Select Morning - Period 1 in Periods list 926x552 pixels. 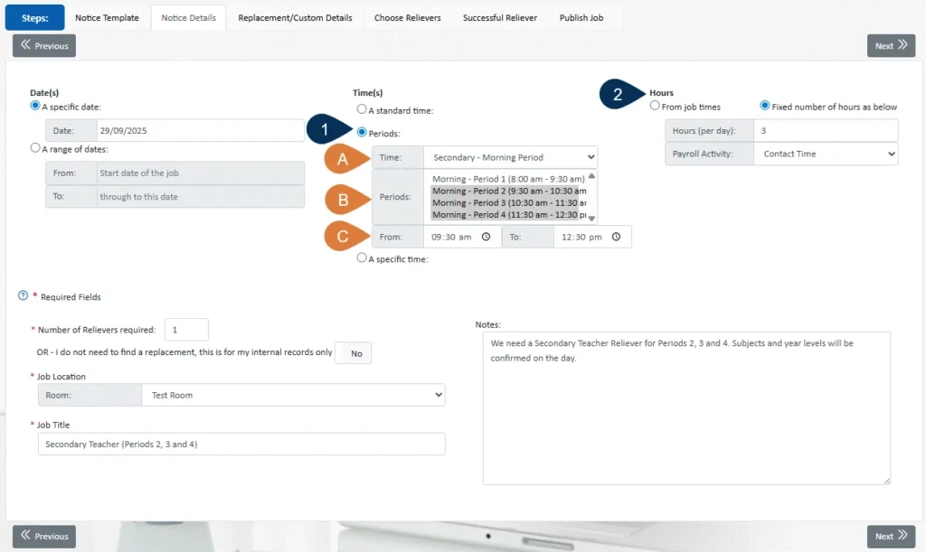pos(508,179)
